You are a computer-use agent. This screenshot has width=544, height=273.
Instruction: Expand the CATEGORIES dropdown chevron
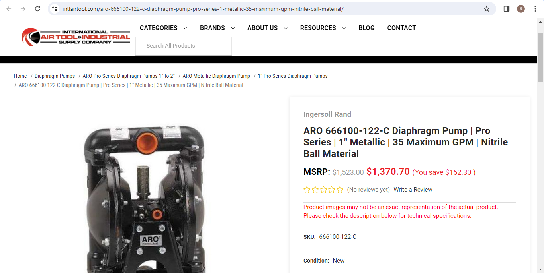(185, 28)
